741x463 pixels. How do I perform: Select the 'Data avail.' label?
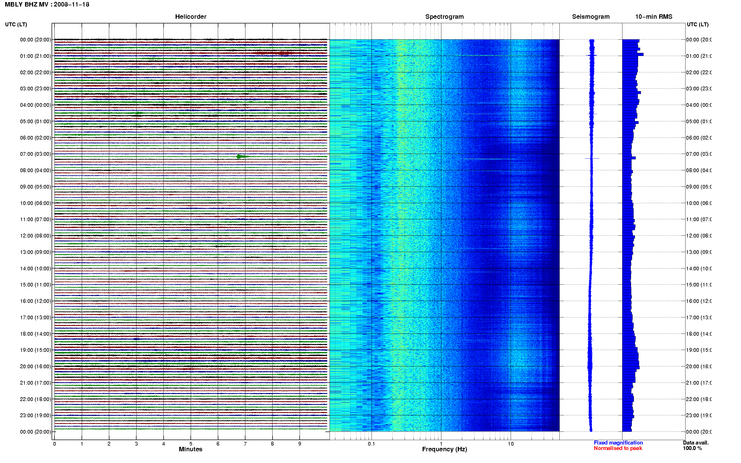pyautogui.click(x=696, y=443)
